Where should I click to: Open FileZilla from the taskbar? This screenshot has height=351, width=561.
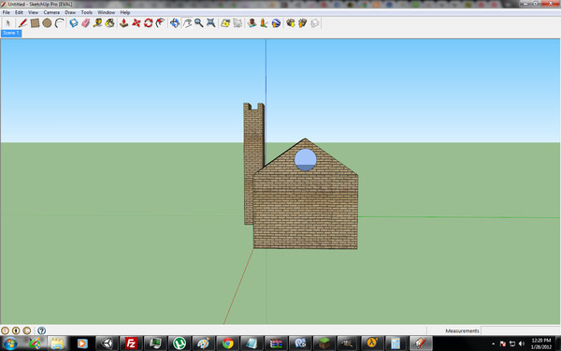131,344
